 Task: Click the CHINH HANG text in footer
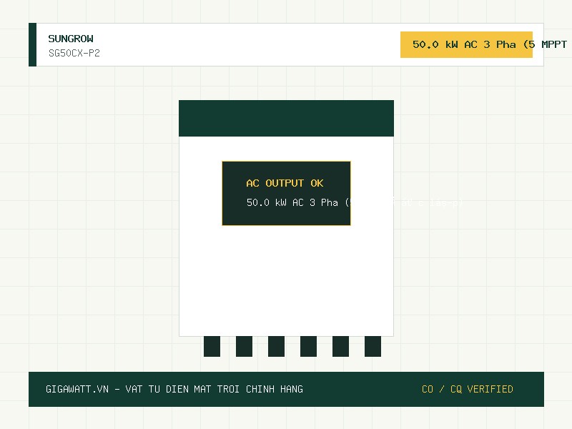[275, 389]
